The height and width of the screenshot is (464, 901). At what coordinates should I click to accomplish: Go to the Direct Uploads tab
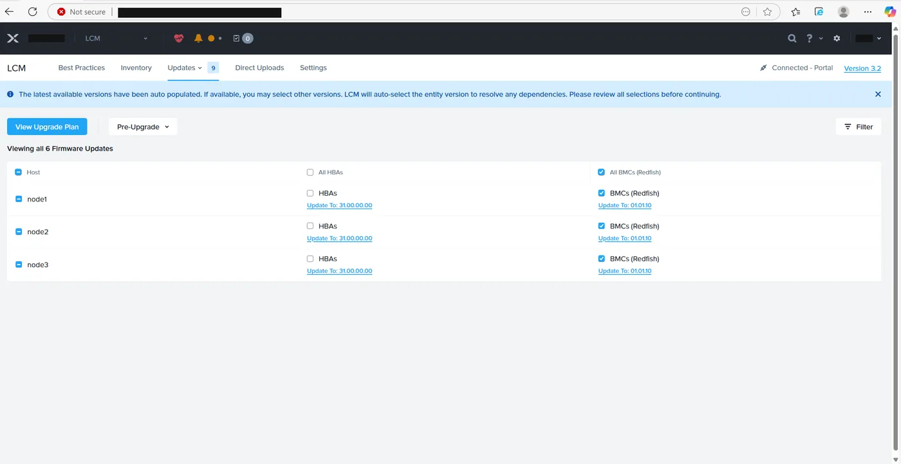click(259, 68)
